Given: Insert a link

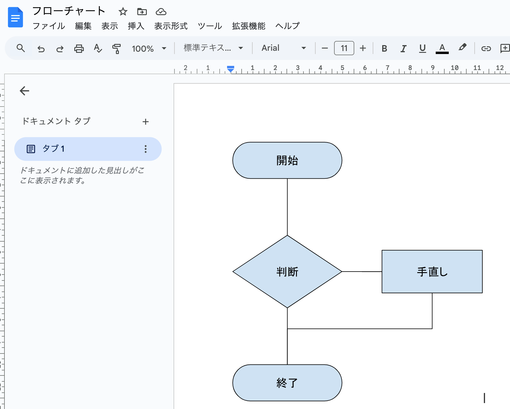Looking at the screenshot, I should (x=486, y=48).
